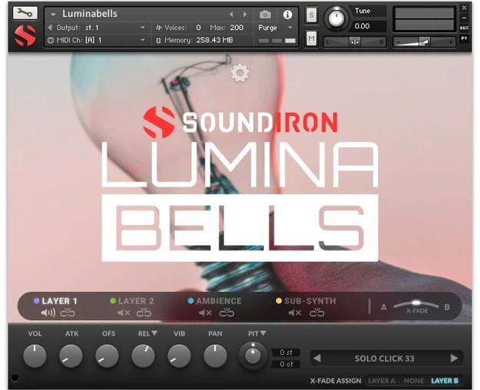
Task: Click the Ambience link icon
Action: 227,312
